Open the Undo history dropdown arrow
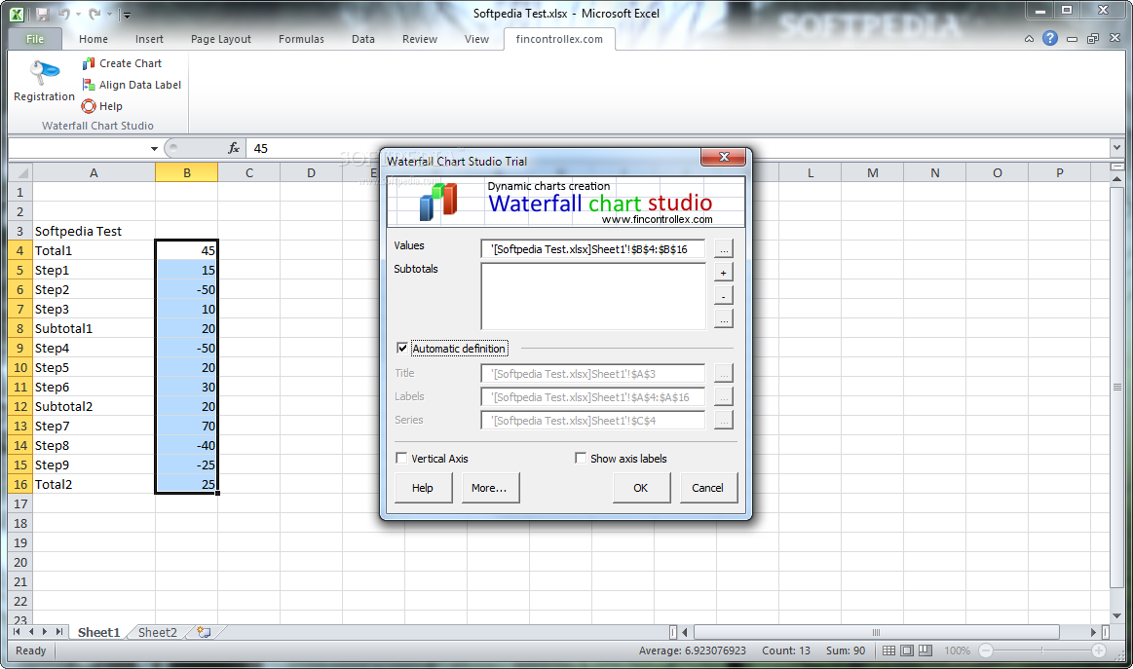This screenshot has width=1133, height=669. pyautogui.click(x=78, y=14)
